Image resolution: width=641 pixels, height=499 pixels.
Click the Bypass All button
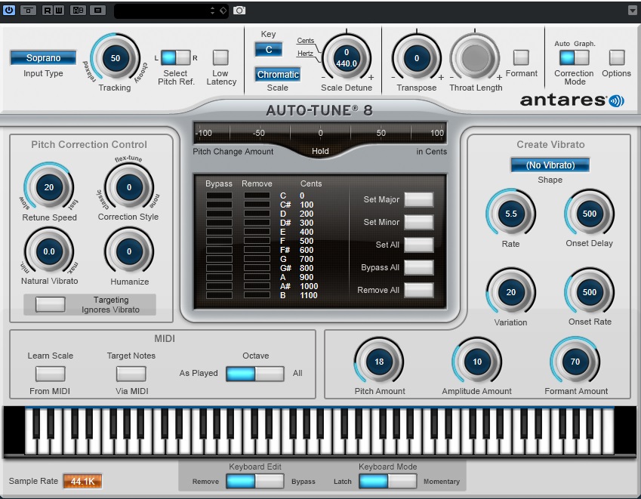click(x=418, y=268)
